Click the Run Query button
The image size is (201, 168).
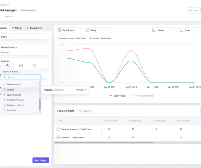(x=41, y=160)
